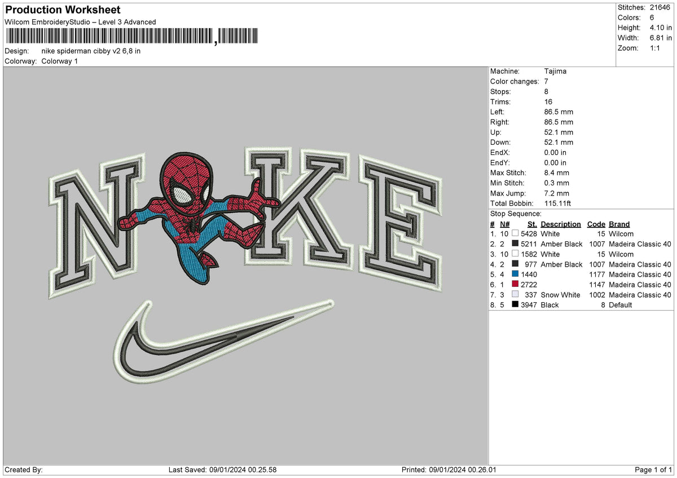
Task: Click the white swatch in stop row 1
Action: [x=515, y=233]
